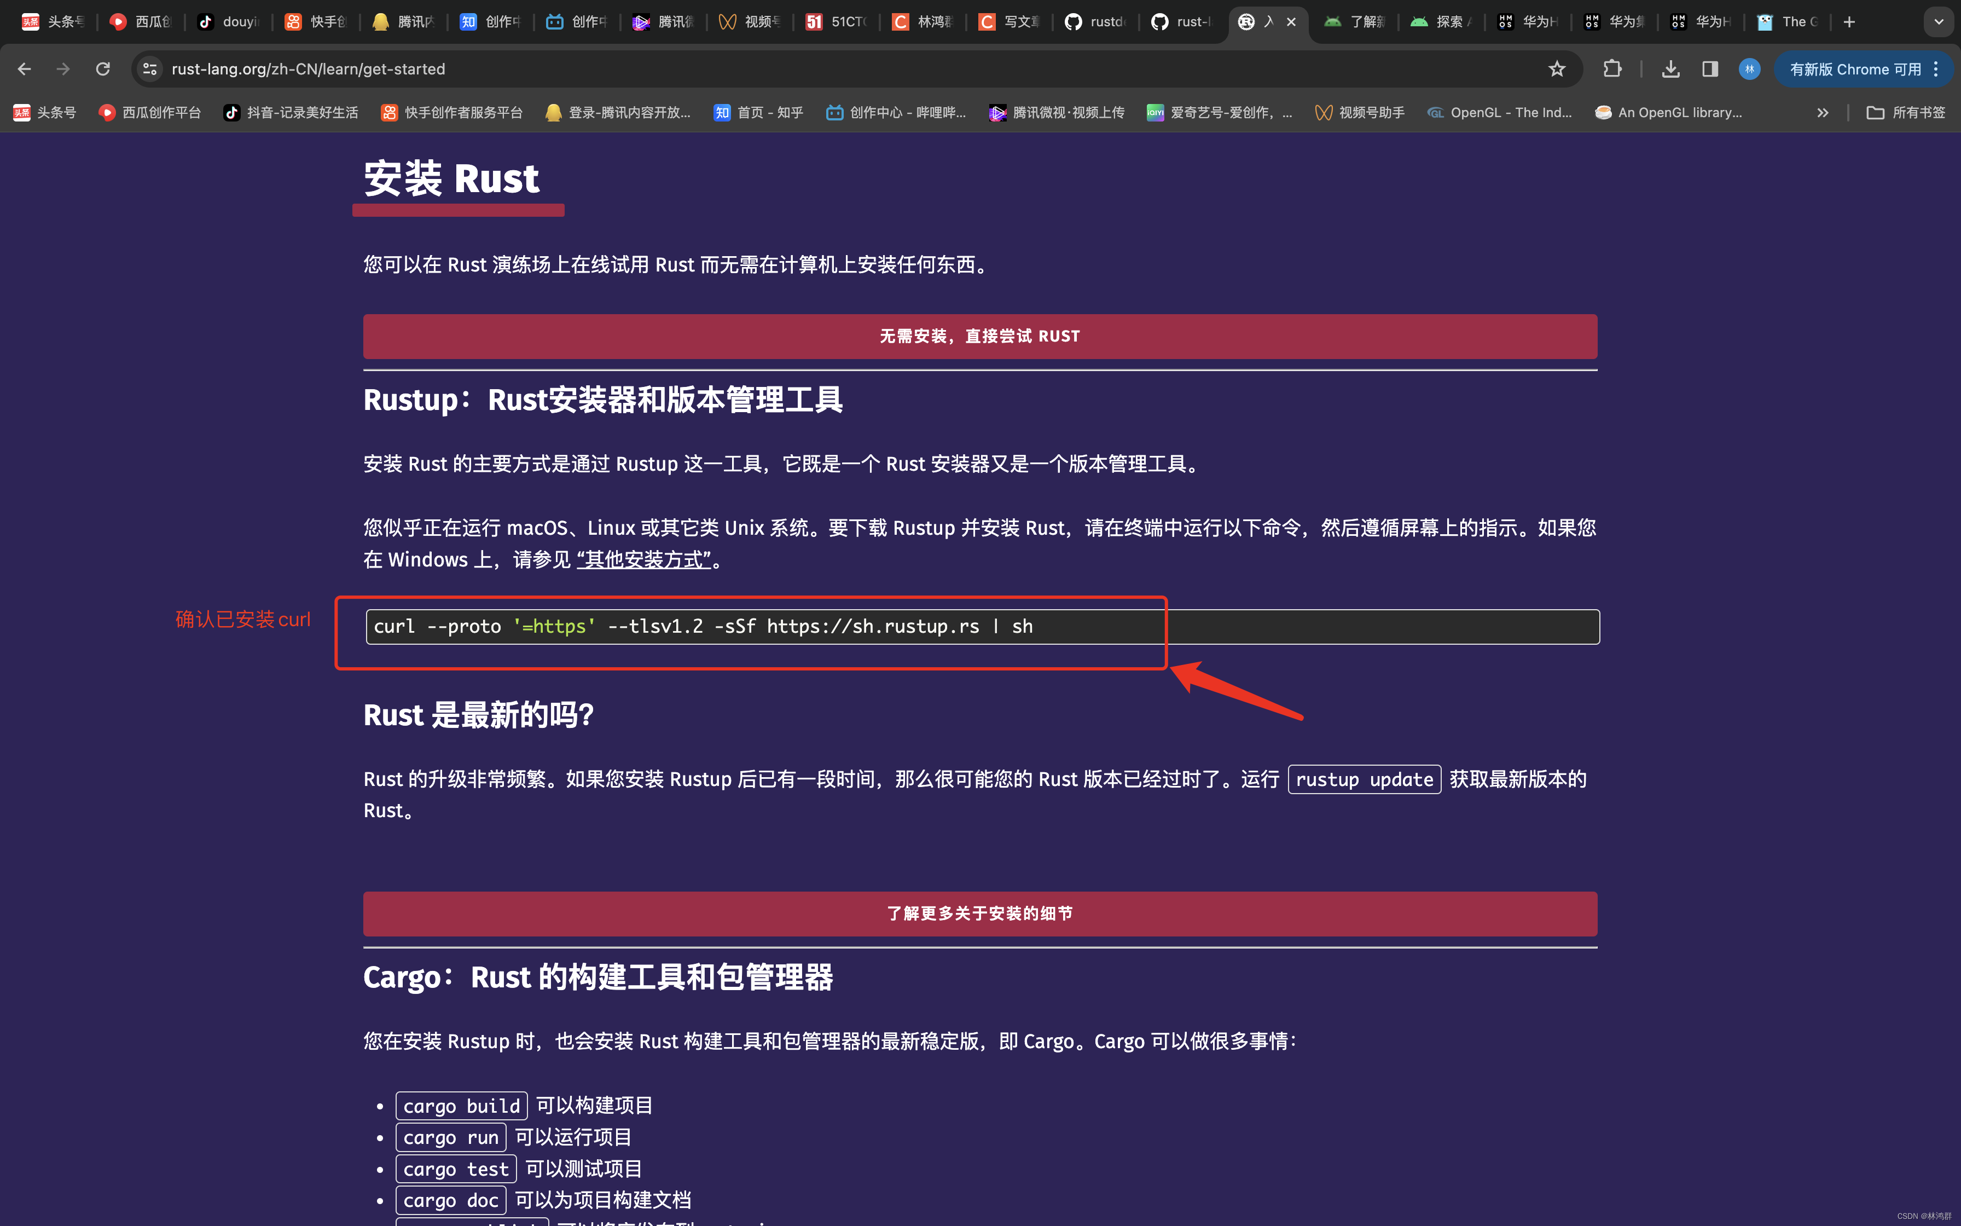Click the cargo run code label

coord(450,1137)
